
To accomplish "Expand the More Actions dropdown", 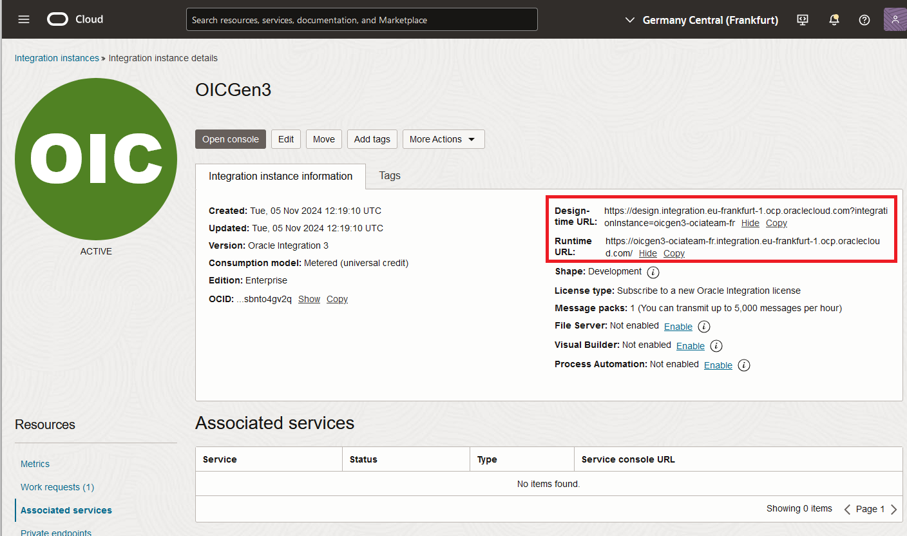I will [x=443, y=139].
